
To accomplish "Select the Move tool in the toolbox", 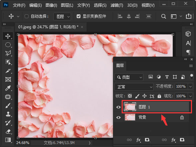I will tap(8, 36).
